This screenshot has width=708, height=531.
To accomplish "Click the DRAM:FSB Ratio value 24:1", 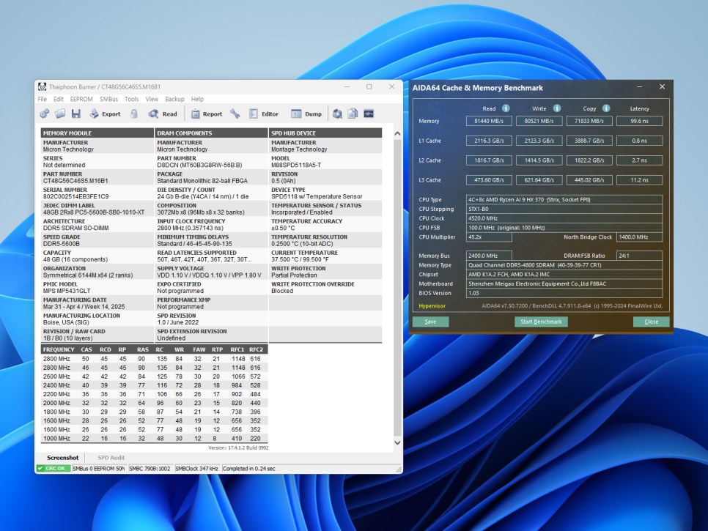I will (x=639, y=256).
